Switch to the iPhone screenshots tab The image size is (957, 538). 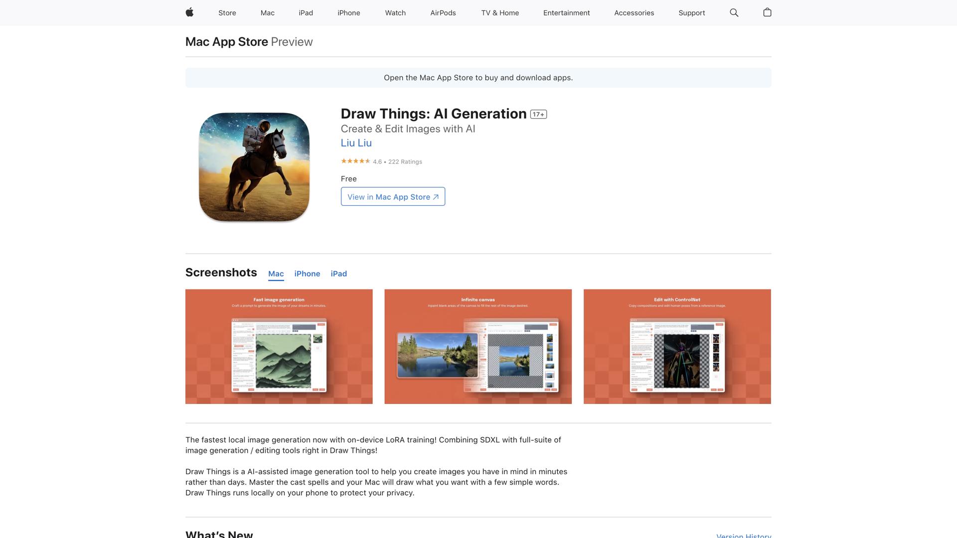[307, 273]
